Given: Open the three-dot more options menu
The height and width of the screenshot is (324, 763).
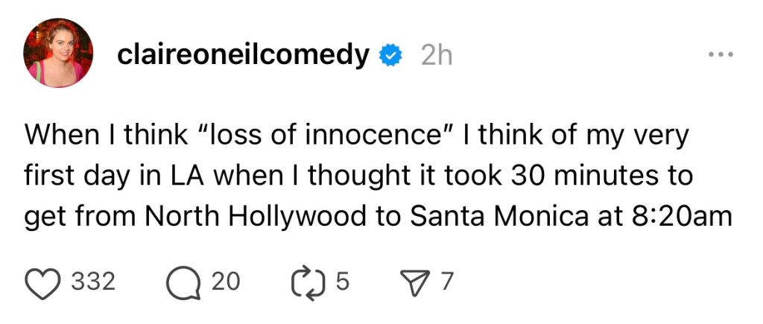Looking at the screenshot, I should 721,55.
